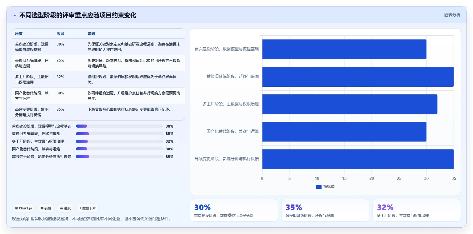Click the chart axis label 多工厂阶段，主数据与权限治理

point(231,104)
